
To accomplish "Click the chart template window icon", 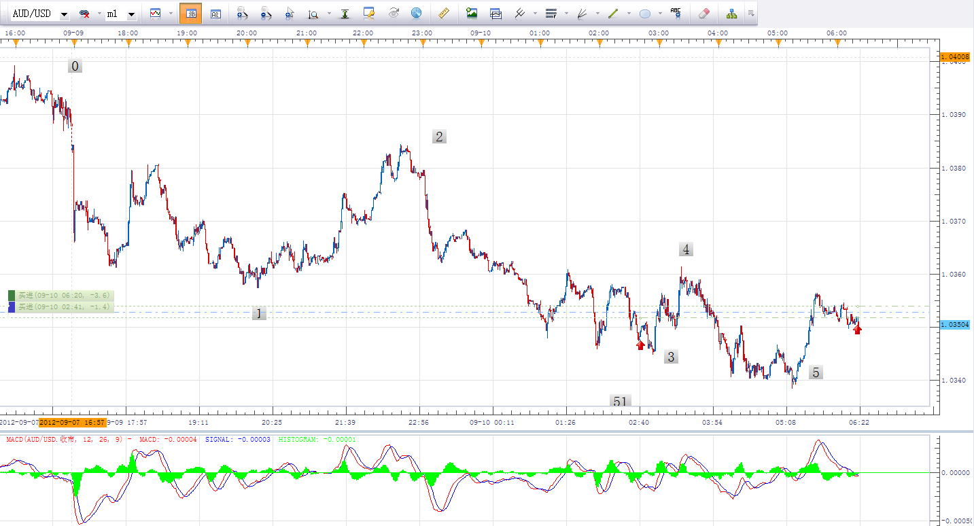I will click(x=495, y=14).
